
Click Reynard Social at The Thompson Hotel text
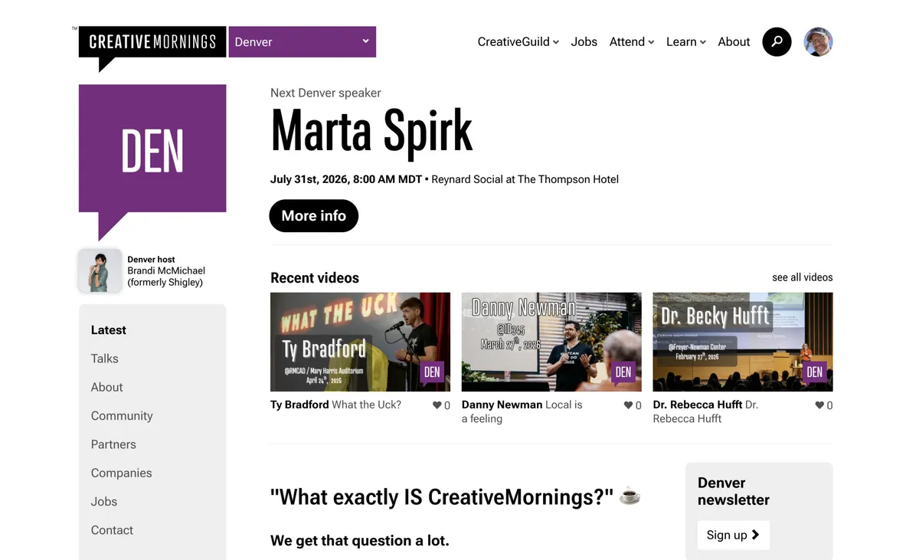[525, 179]
